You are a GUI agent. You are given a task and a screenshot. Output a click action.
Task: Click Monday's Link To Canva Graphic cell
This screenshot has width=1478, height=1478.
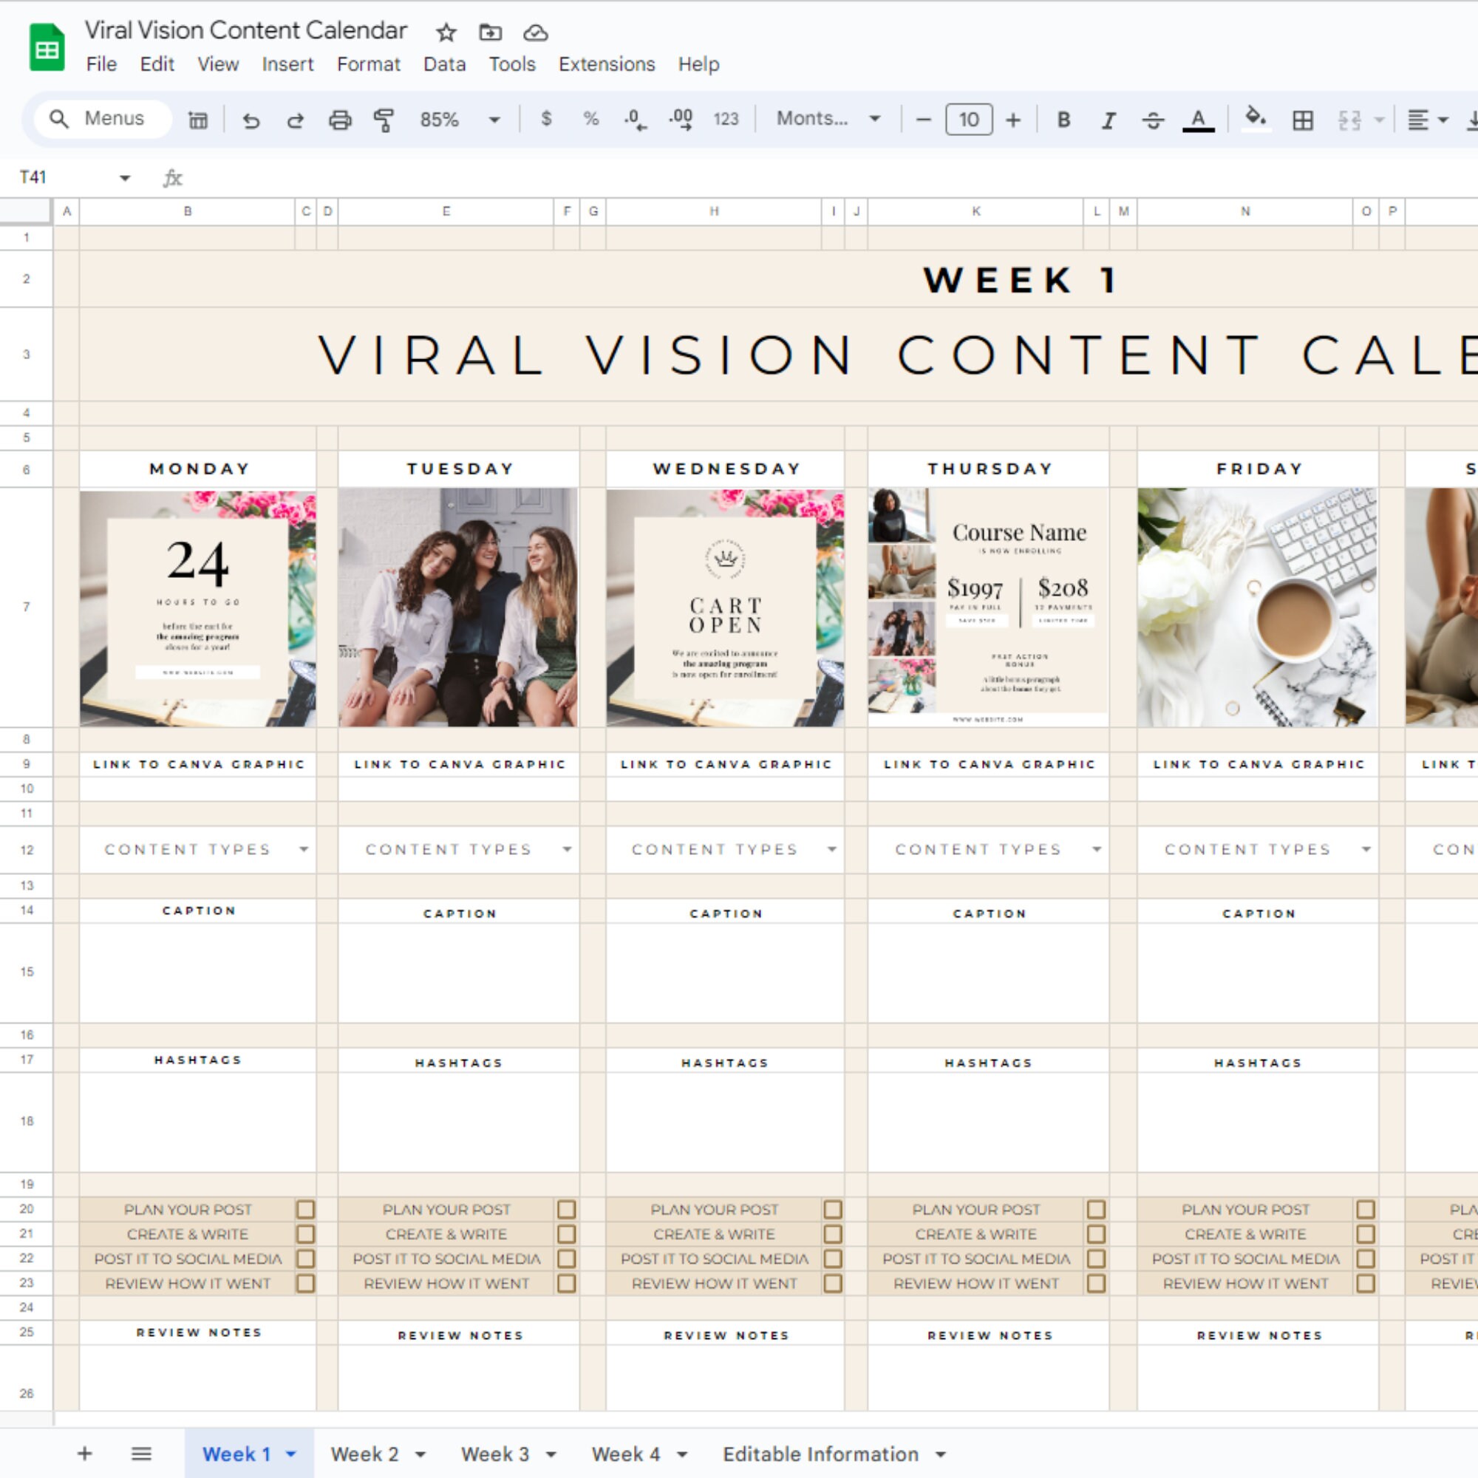pos(198,763)
